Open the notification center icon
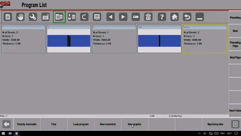This screenshot has height=136, width=241. click(x=236, y=133)
